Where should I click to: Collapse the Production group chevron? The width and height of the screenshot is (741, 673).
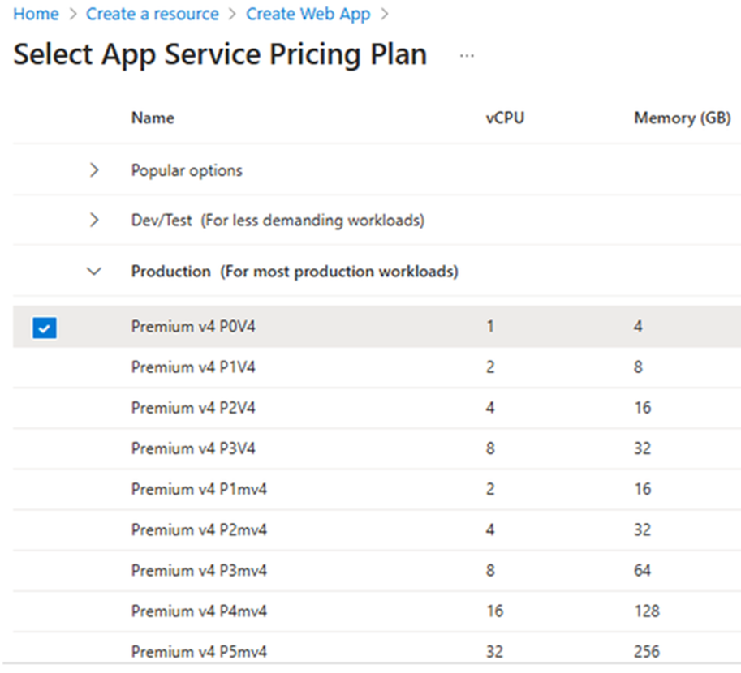coord(94,272)
